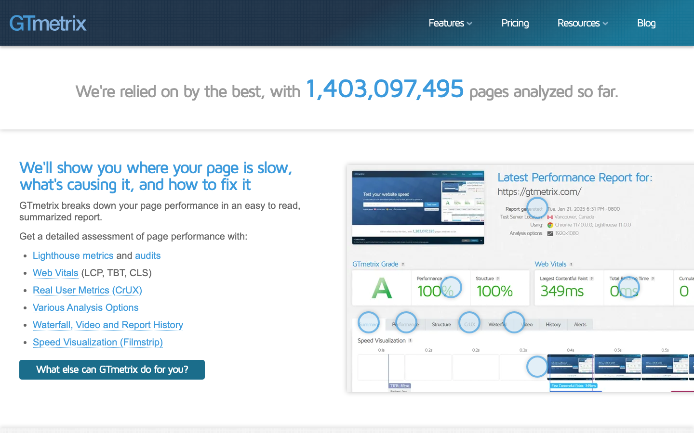This screenshot has height=433, width=694.
Task: Visit the Web Vitals link in the list
Action: pos(55,273)
